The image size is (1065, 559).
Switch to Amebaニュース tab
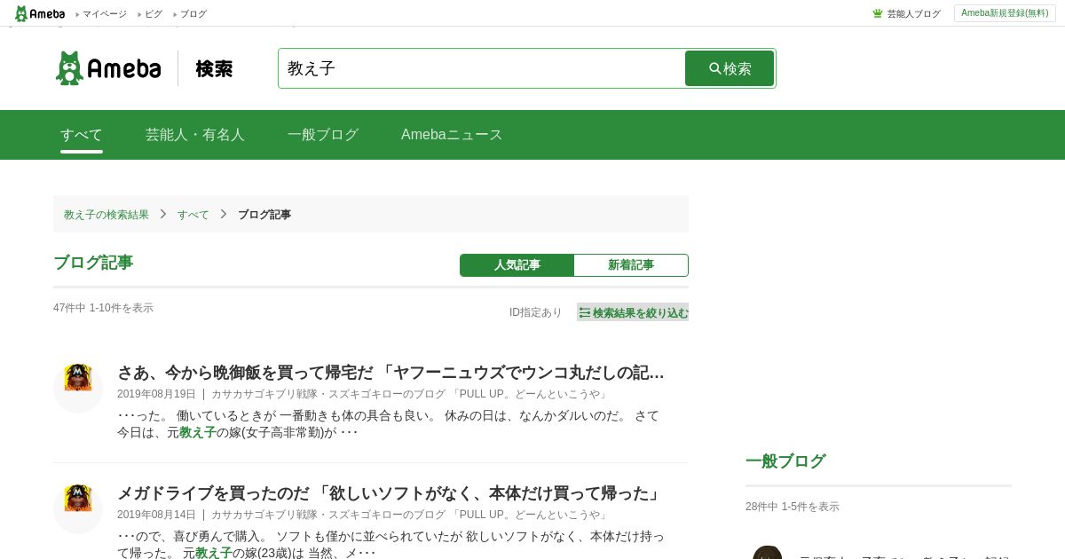pos(452,135)
